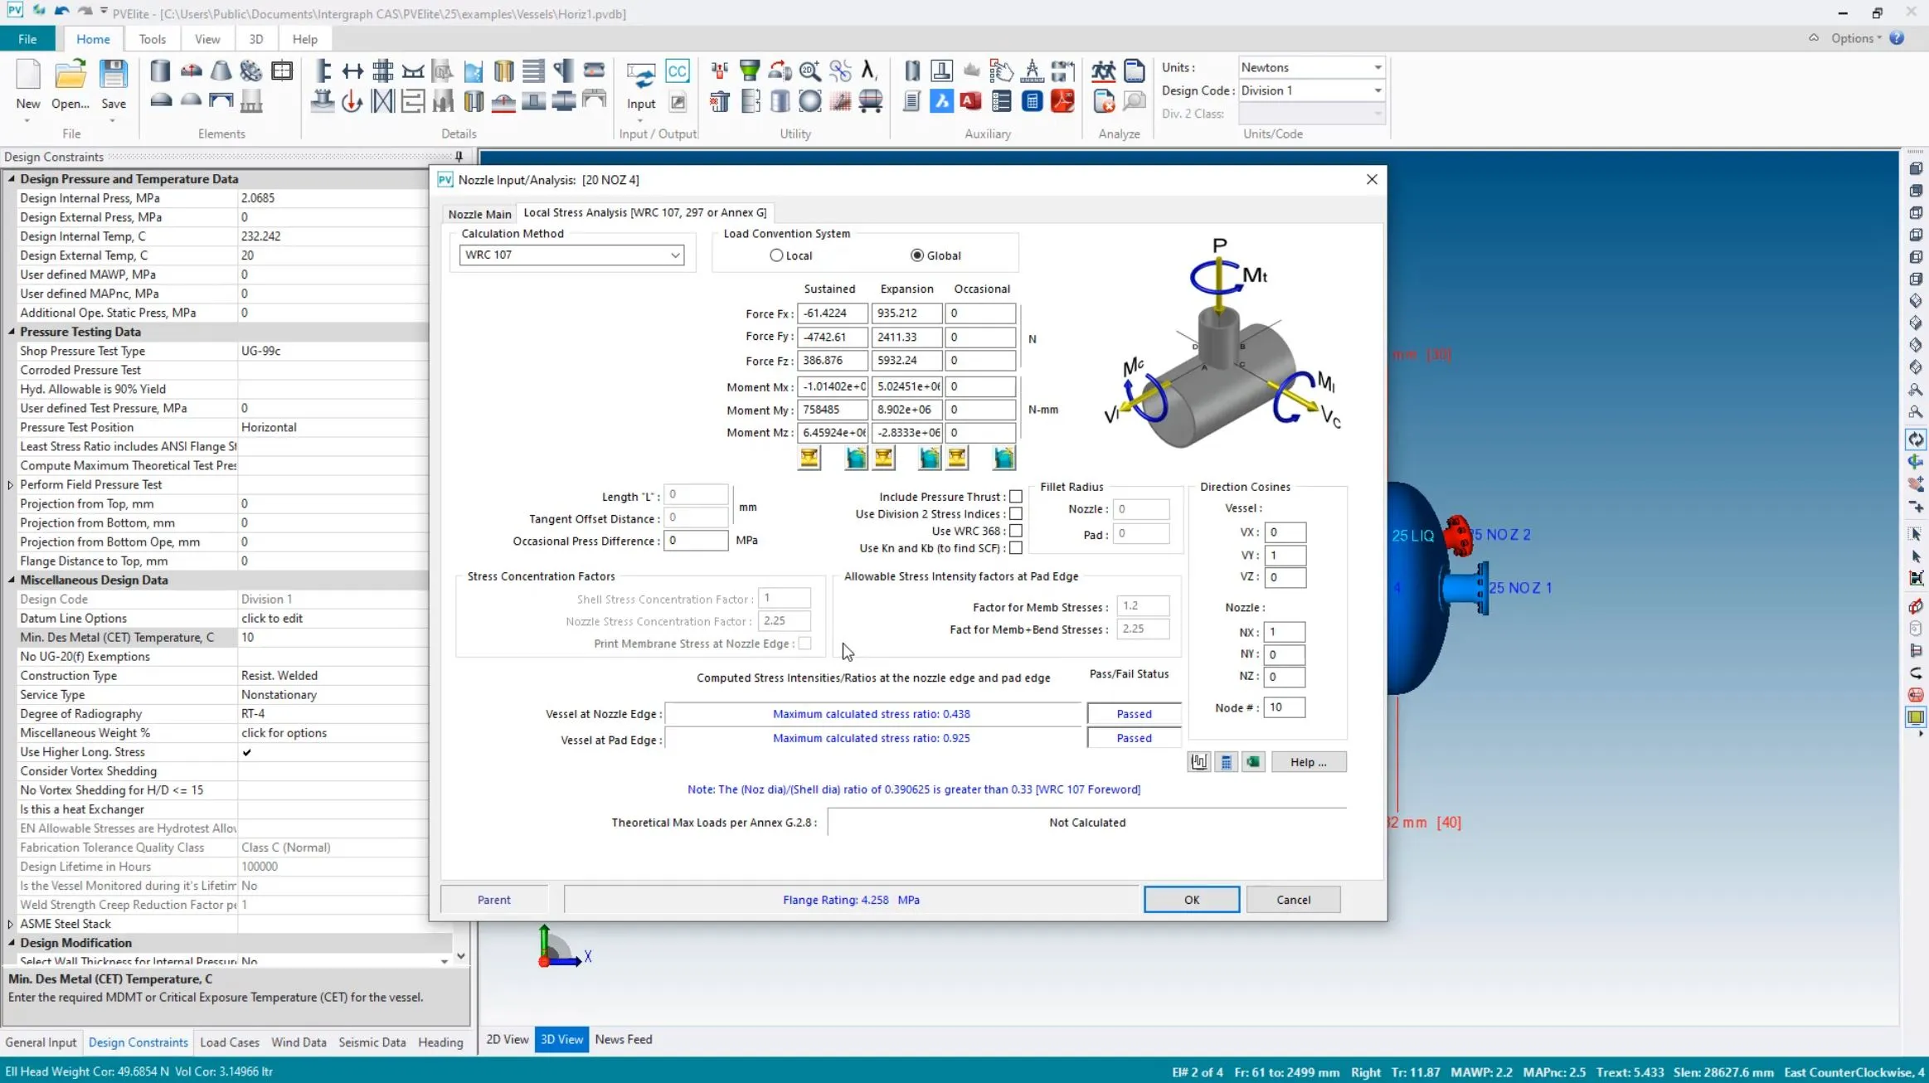Click the nozzle detail icon
Screen dimensions: 1929x1083
(323, 101)
